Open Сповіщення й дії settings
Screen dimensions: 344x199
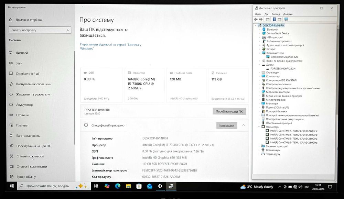pyautogui.click(x=28, y=74)
